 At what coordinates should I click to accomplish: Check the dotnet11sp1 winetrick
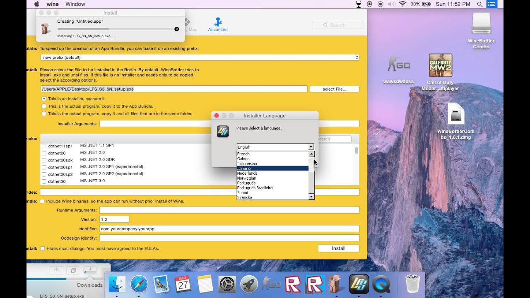point(44,146)
